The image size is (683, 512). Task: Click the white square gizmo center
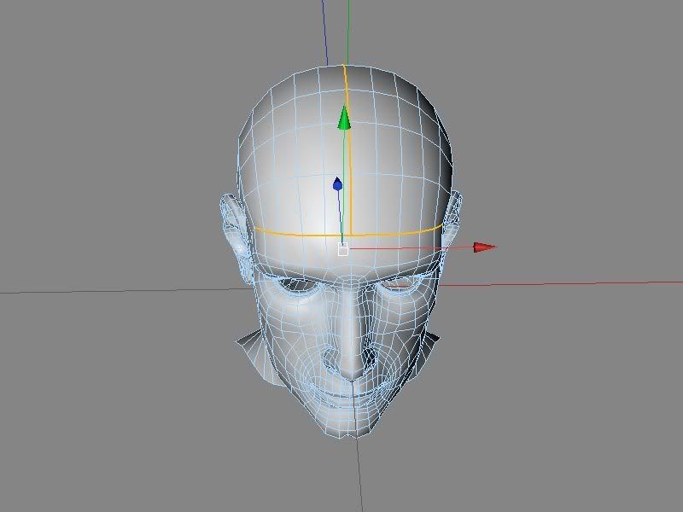(343, 249)
